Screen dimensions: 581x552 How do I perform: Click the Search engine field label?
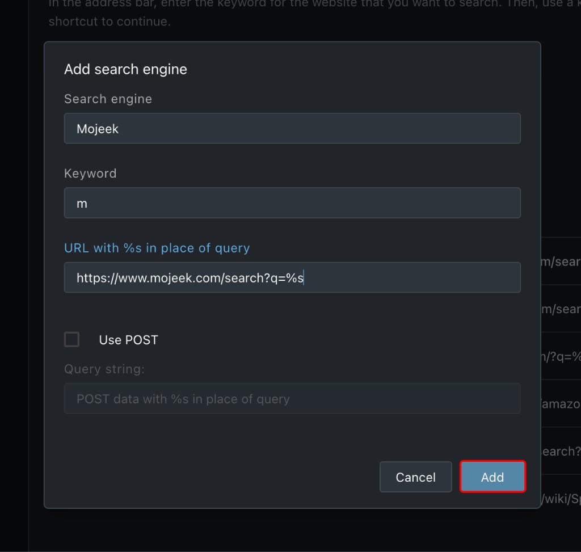click(x=108, y=99)
